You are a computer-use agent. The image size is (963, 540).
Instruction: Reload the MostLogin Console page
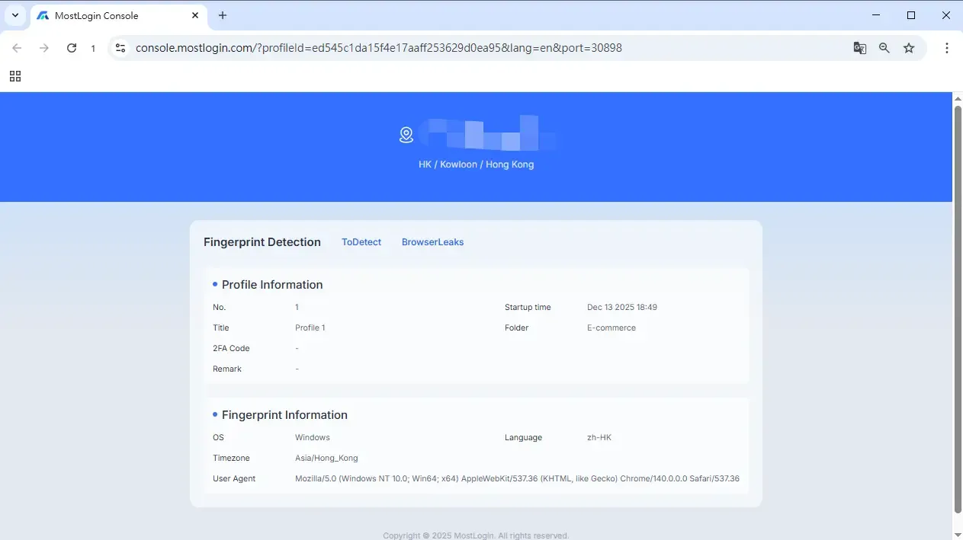[x=72, y=47]
